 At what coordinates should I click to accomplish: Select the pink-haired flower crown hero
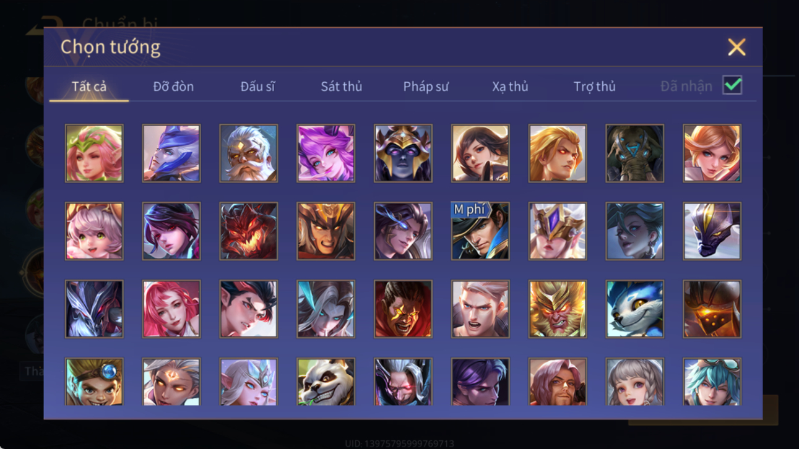coord(94,153)
